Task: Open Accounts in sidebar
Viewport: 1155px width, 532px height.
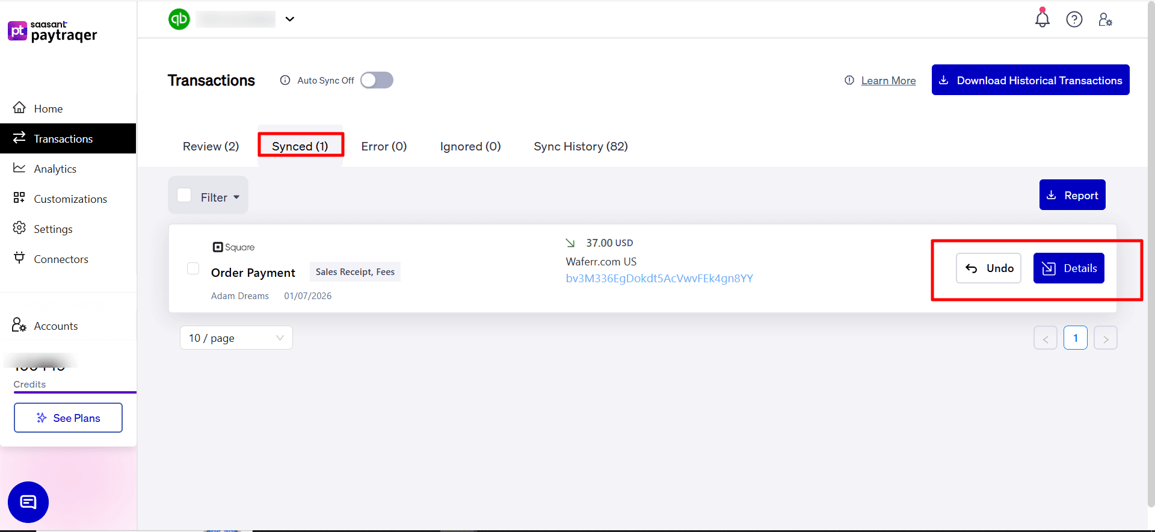Action: point(68,326)
